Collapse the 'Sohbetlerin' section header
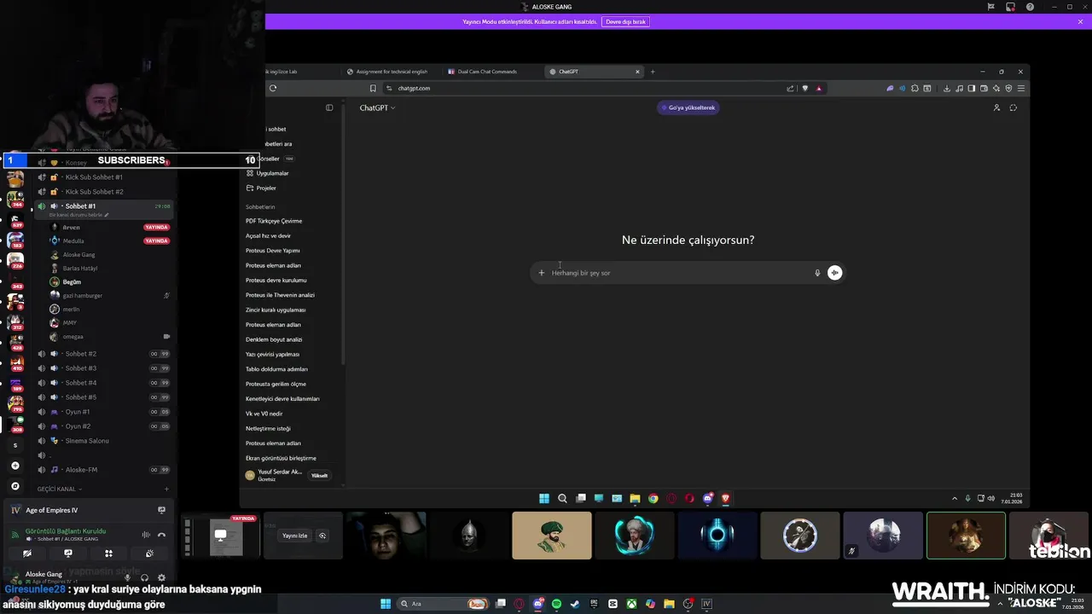This screenshot has height=614, width=1092. pyautogui.click(x=260, y=206)
